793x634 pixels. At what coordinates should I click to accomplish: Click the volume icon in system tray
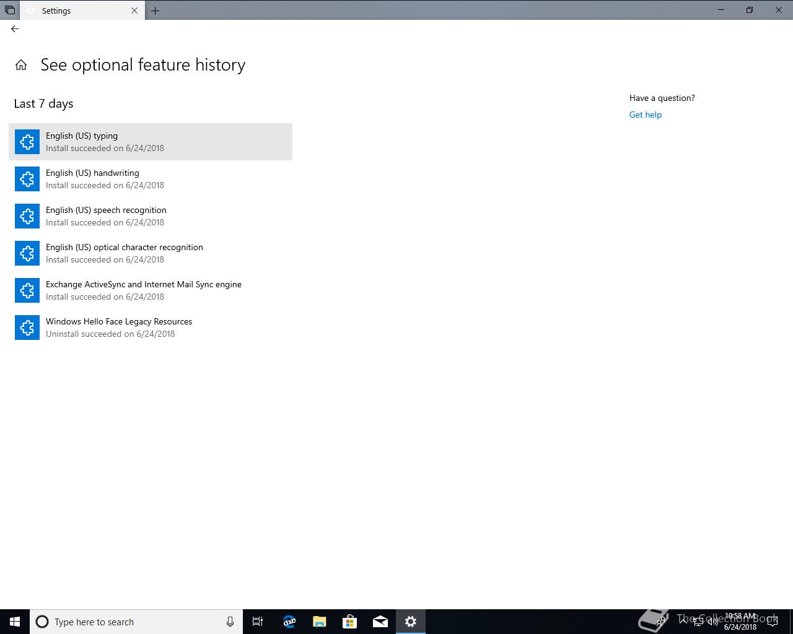(x=712, y=622)
